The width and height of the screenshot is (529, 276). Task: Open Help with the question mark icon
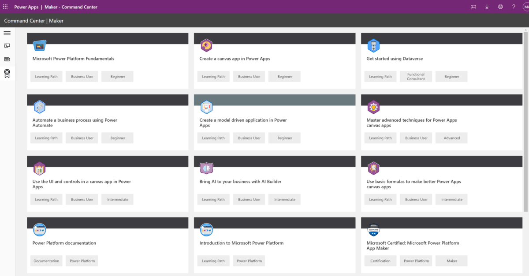point(514,7)
